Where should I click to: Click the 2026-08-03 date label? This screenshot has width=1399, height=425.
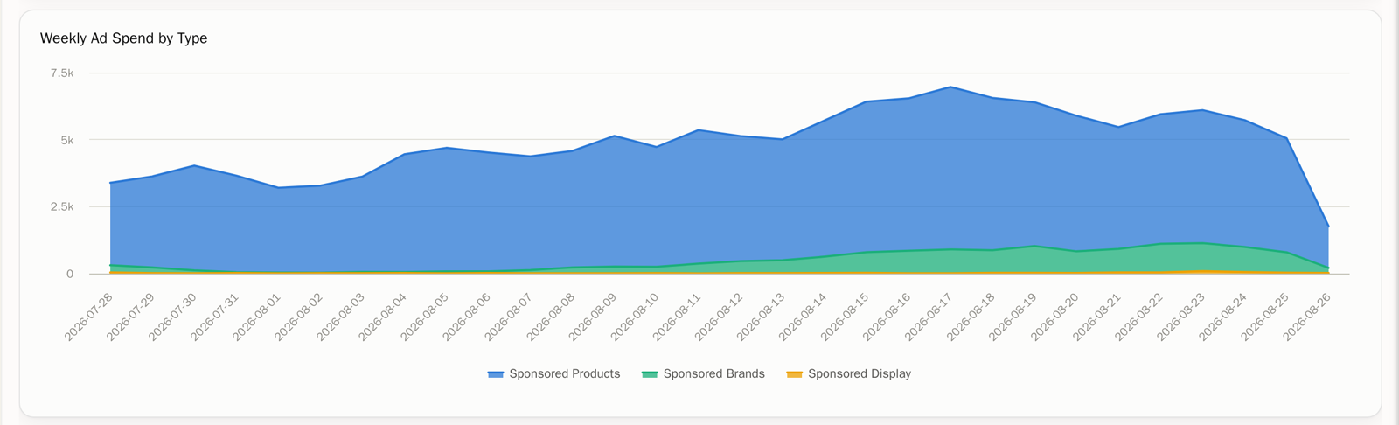[340, 317]
